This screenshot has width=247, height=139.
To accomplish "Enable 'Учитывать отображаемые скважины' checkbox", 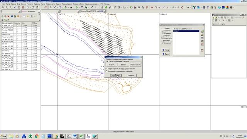I will coord(107,71).
